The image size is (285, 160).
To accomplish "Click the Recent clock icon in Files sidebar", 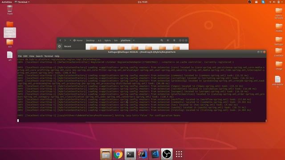I will click(x=59, y=46).
